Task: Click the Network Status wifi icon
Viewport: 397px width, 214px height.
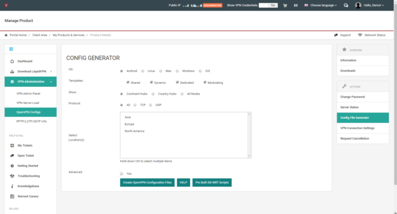Action: pos(360,35)
